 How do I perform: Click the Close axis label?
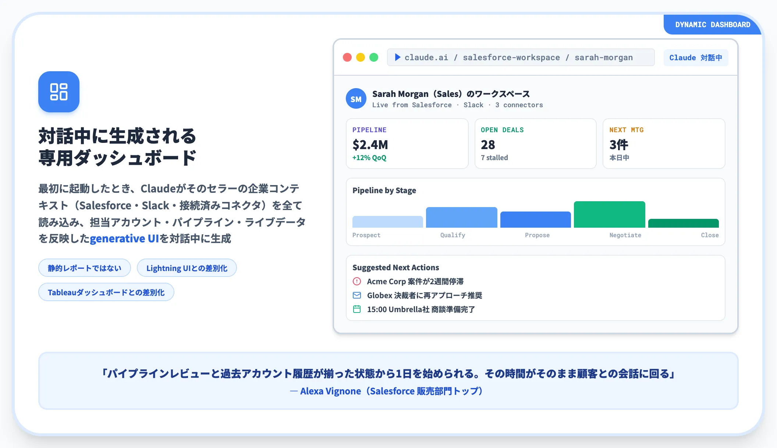click(x=710, y=235)
